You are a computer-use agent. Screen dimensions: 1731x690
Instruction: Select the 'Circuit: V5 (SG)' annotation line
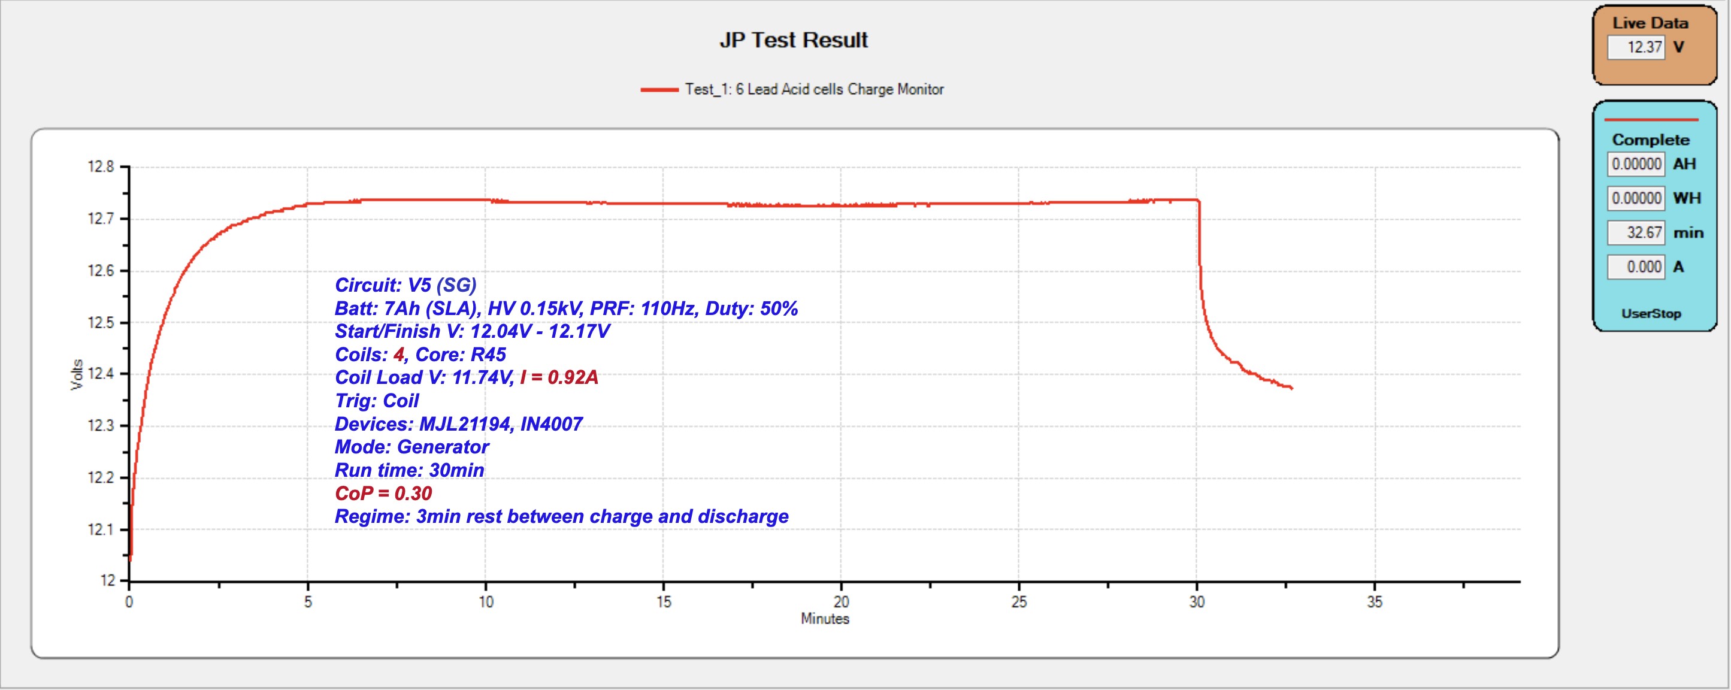(406, 286)
